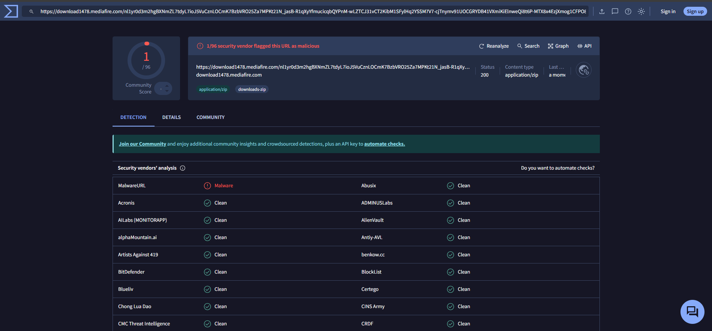
Task: Click the Status 200 value
Action: click(485, 75)
